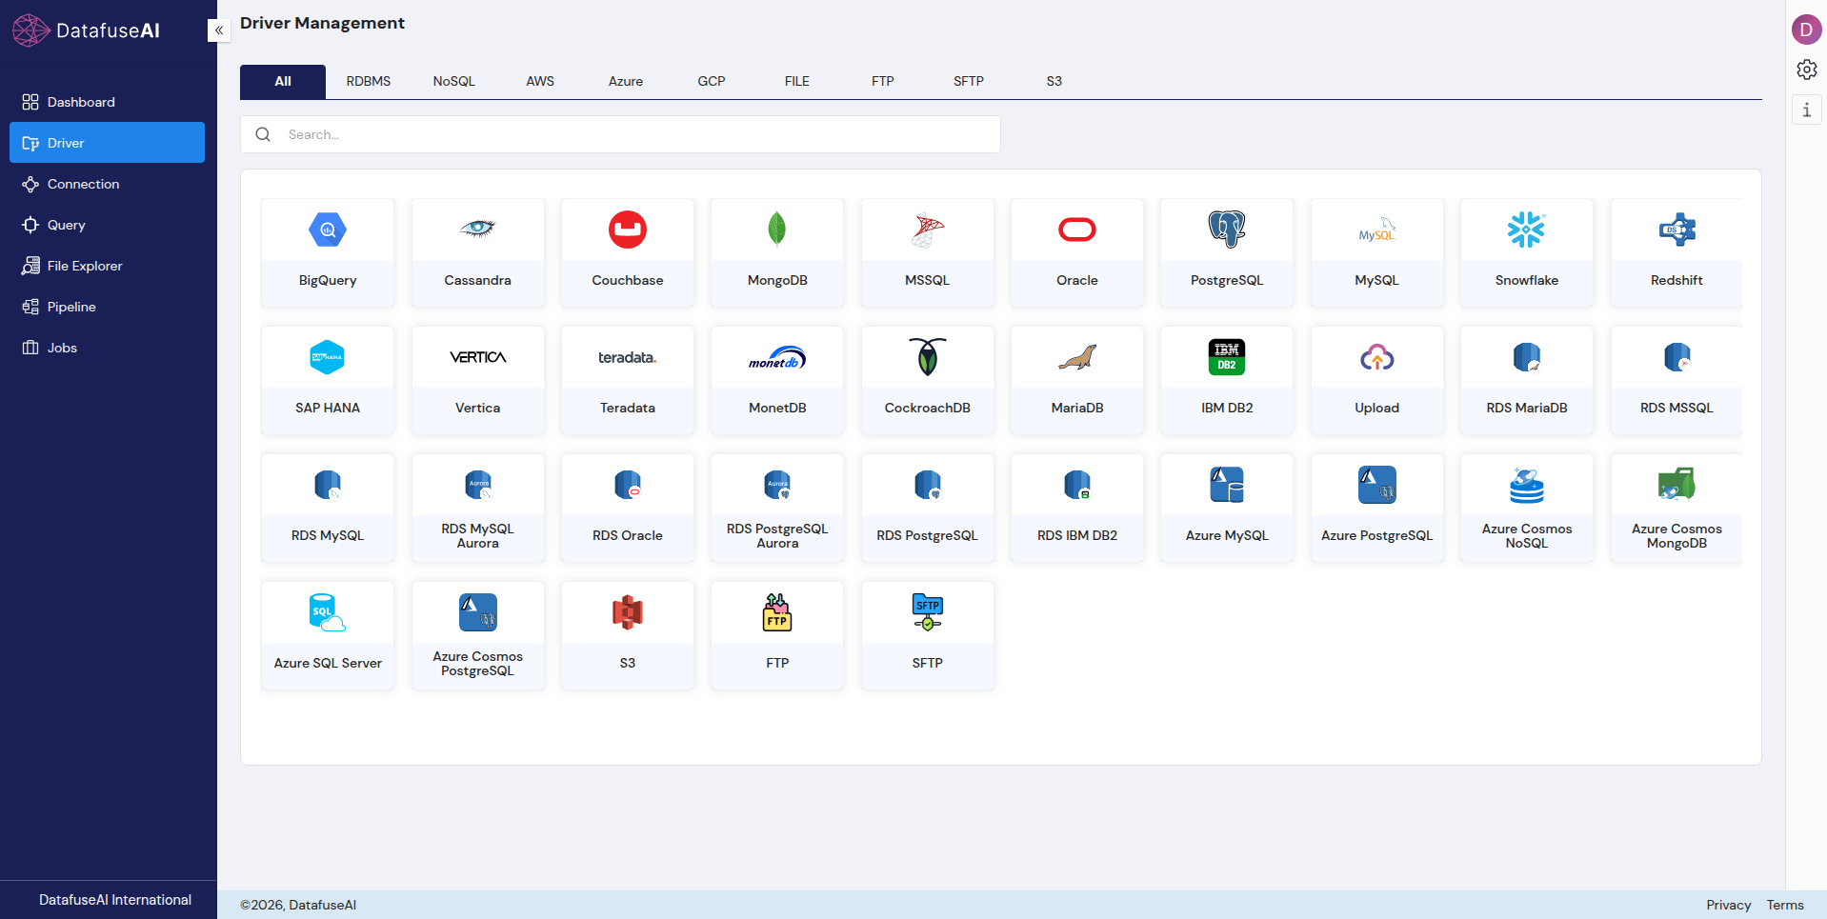Click the Azure PostgreSQL icon
This screenshot has width=1827, height=919.
pos(1377,485)
